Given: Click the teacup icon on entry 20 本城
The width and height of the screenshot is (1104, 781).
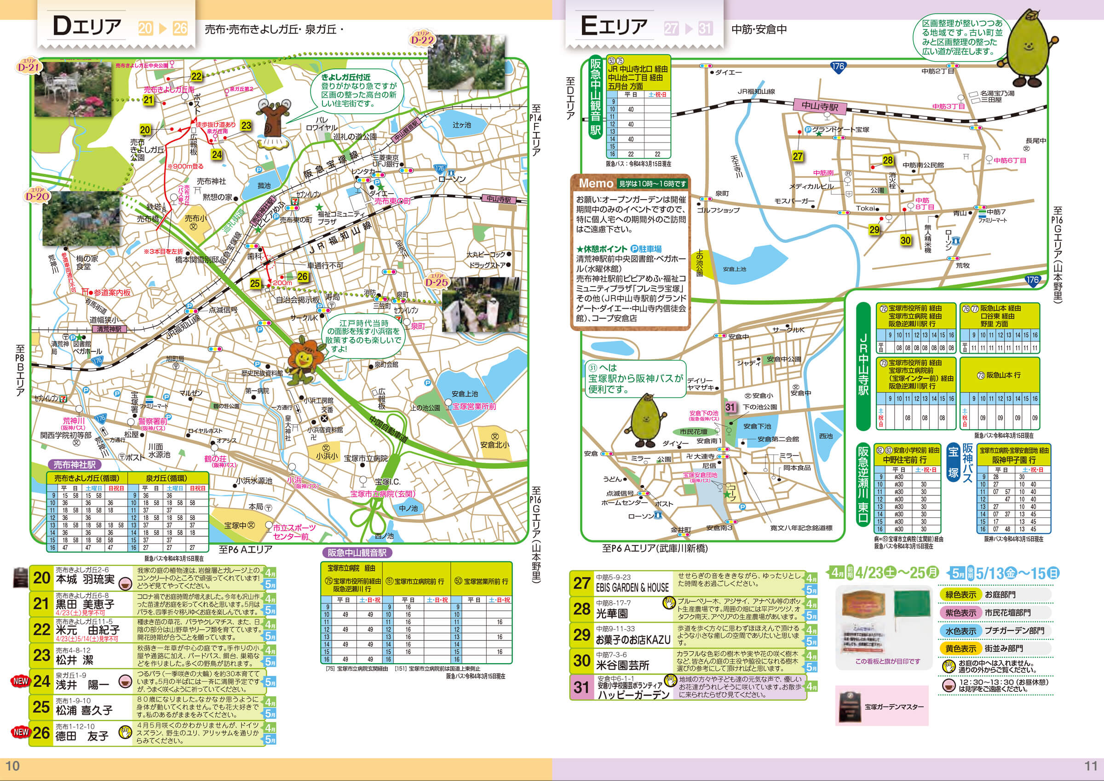Looking at the screenshot, I should point(126,583).
